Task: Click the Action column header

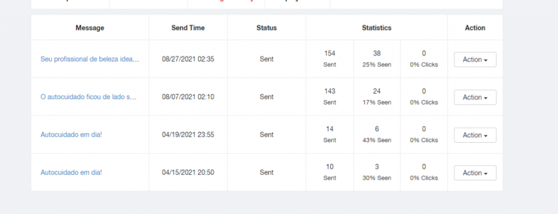Action: click(475, 28)
